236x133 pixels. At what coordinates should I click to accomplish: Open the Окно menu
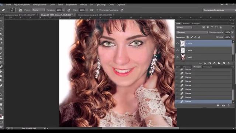(111, 5)
